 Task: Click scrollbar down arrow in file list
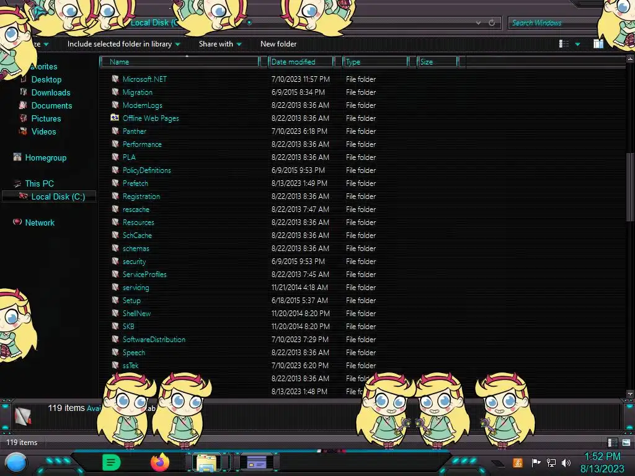point(630,394)
